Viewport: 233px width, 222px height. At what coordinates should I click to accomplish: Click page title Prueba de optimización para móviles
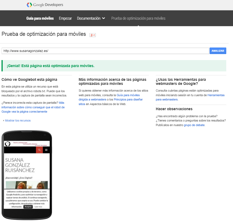tap(44, 34)
